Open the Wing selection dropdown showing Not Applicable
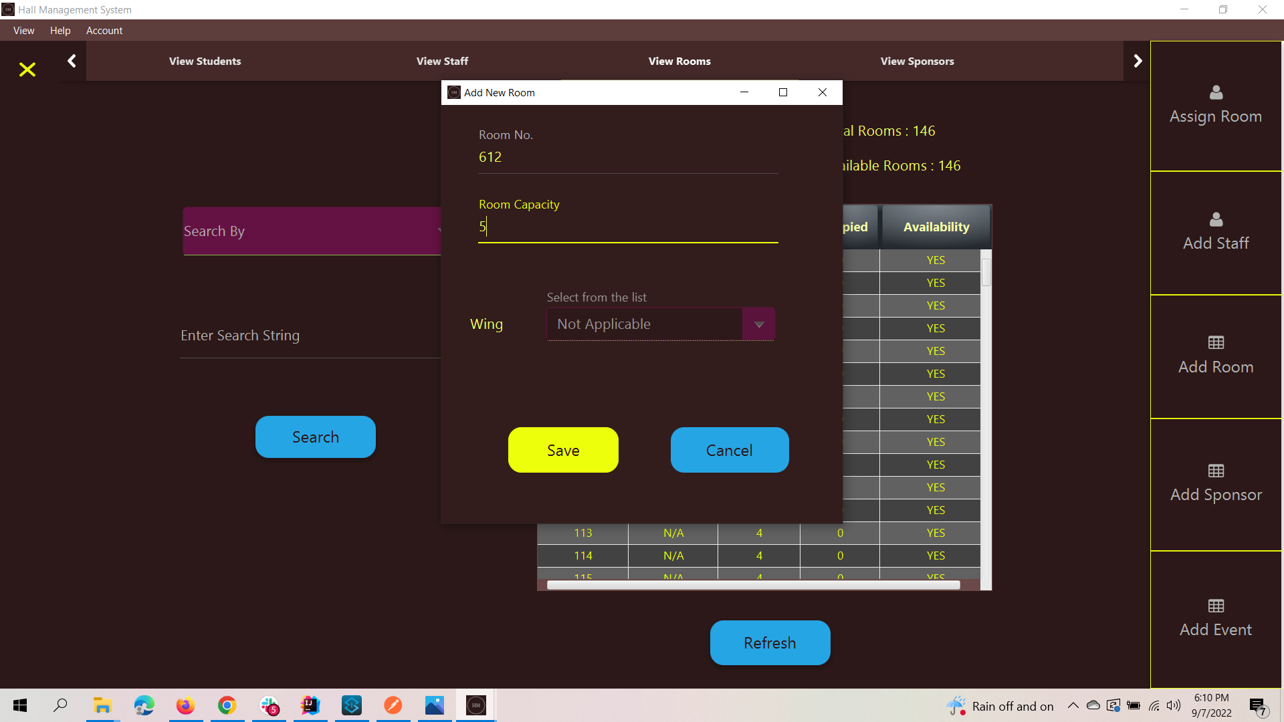 pos(758,324)
